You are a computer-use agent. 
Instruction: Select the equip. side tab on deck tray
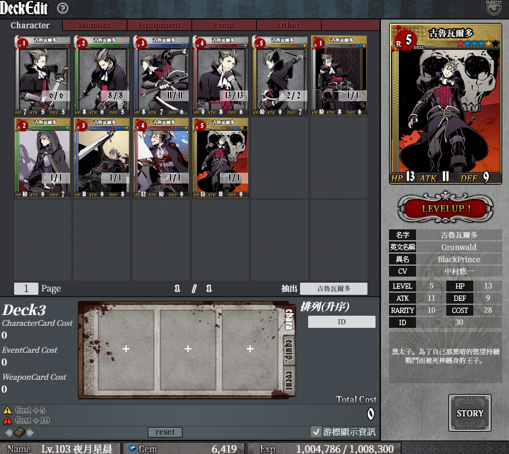pos(289,350)
